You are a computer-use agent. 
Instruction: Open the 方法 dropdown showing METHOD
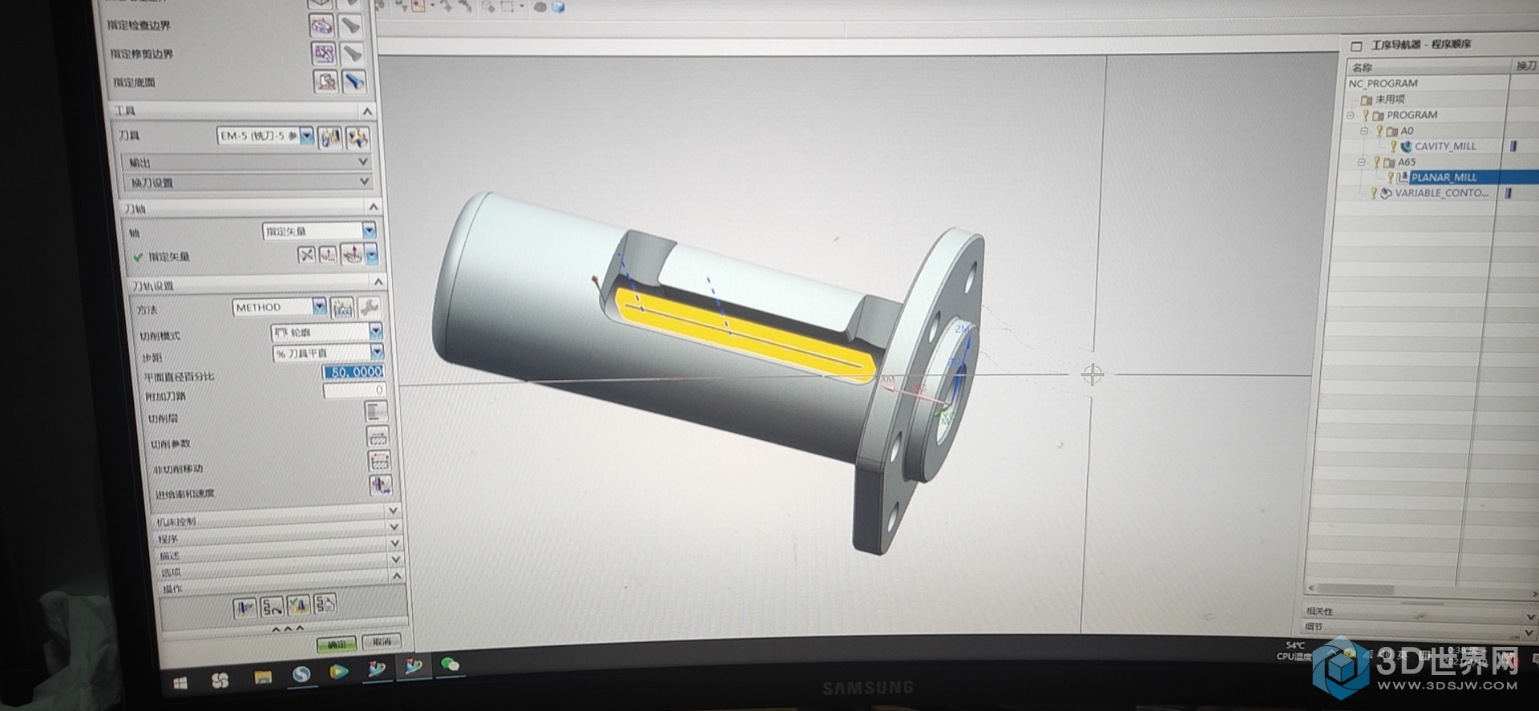(x=279, y=307)
